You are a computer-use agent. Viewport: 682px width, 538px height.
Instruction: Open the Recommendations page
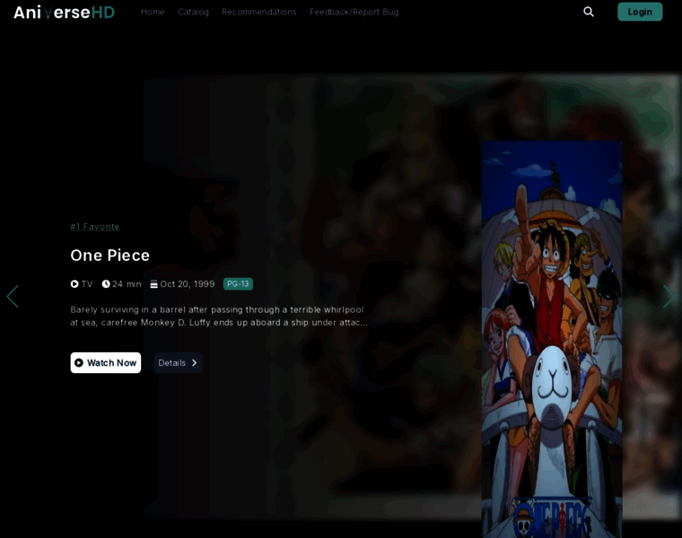pyautogui.click(x=259, y=13)
